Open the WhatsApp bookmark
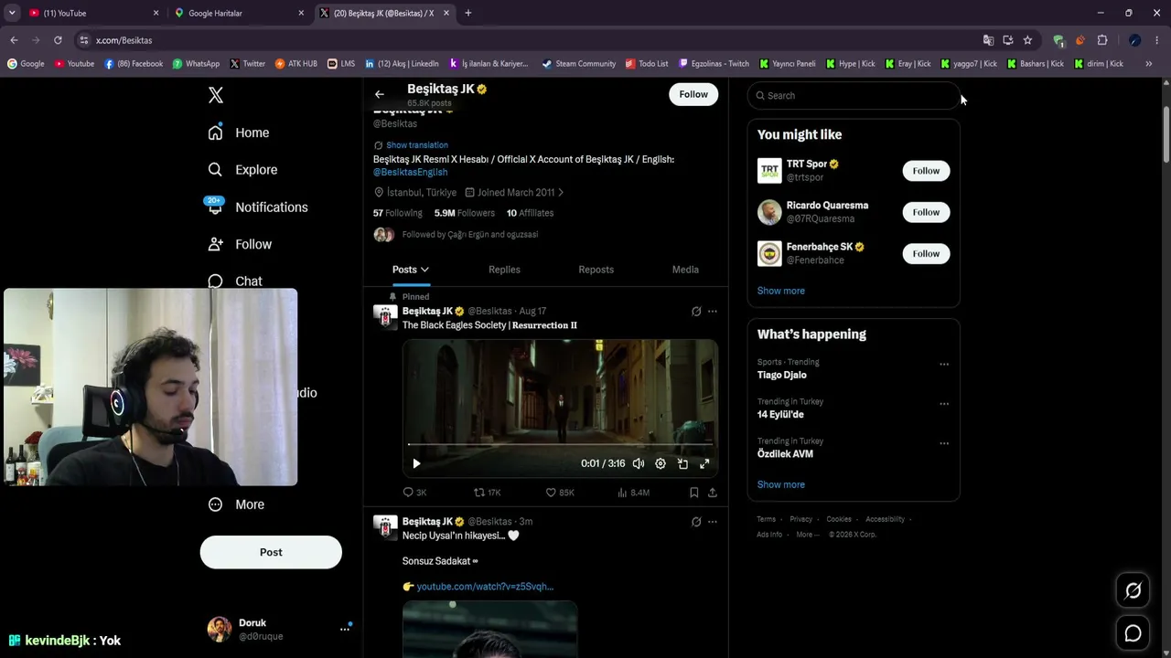This screenshot has height=658, width=1171. click(195, 64)
